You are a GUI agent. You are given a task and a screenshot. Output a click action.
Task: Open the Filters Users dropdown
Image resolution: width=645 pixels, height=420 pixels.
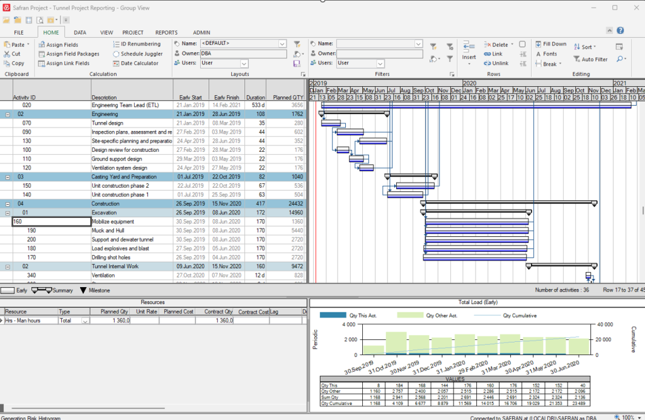coord(380,64)
